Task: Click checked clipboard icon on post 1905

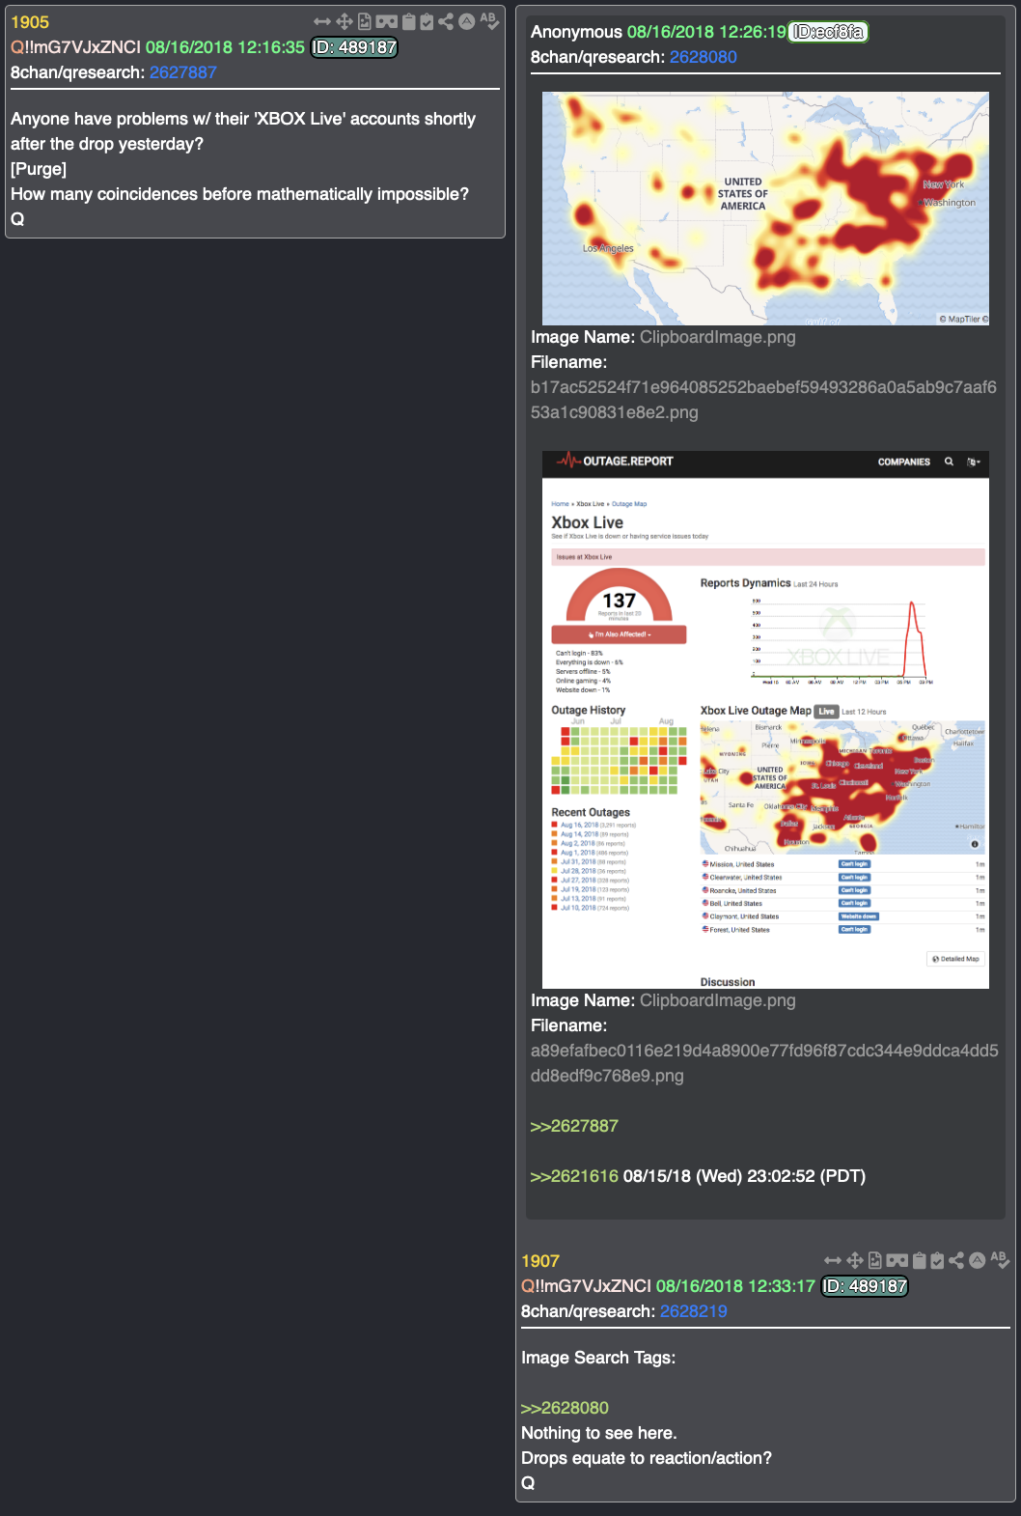Action: [x=427, y=21]
